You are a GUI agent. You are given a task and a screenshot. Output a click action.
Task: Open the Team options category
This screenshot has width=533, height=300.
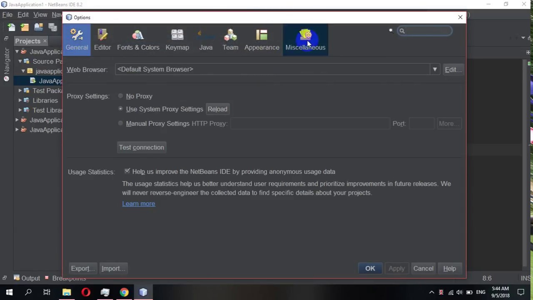(x=230, y=40)
